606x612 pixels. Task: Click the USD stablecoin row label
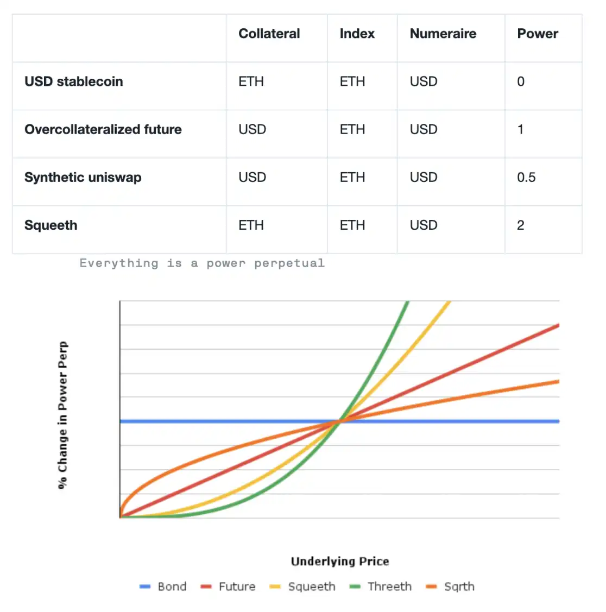[x=74, y=81]
